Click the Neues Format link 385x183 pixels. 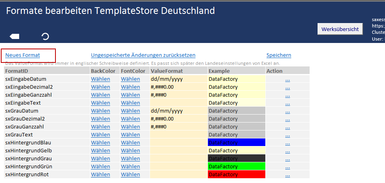(x=23, y=55)
